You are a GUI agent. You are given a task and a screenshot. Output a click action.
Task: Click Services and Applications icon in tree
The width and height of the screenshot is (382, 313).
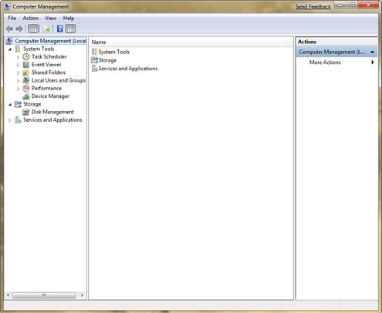(x=18, y=119)
